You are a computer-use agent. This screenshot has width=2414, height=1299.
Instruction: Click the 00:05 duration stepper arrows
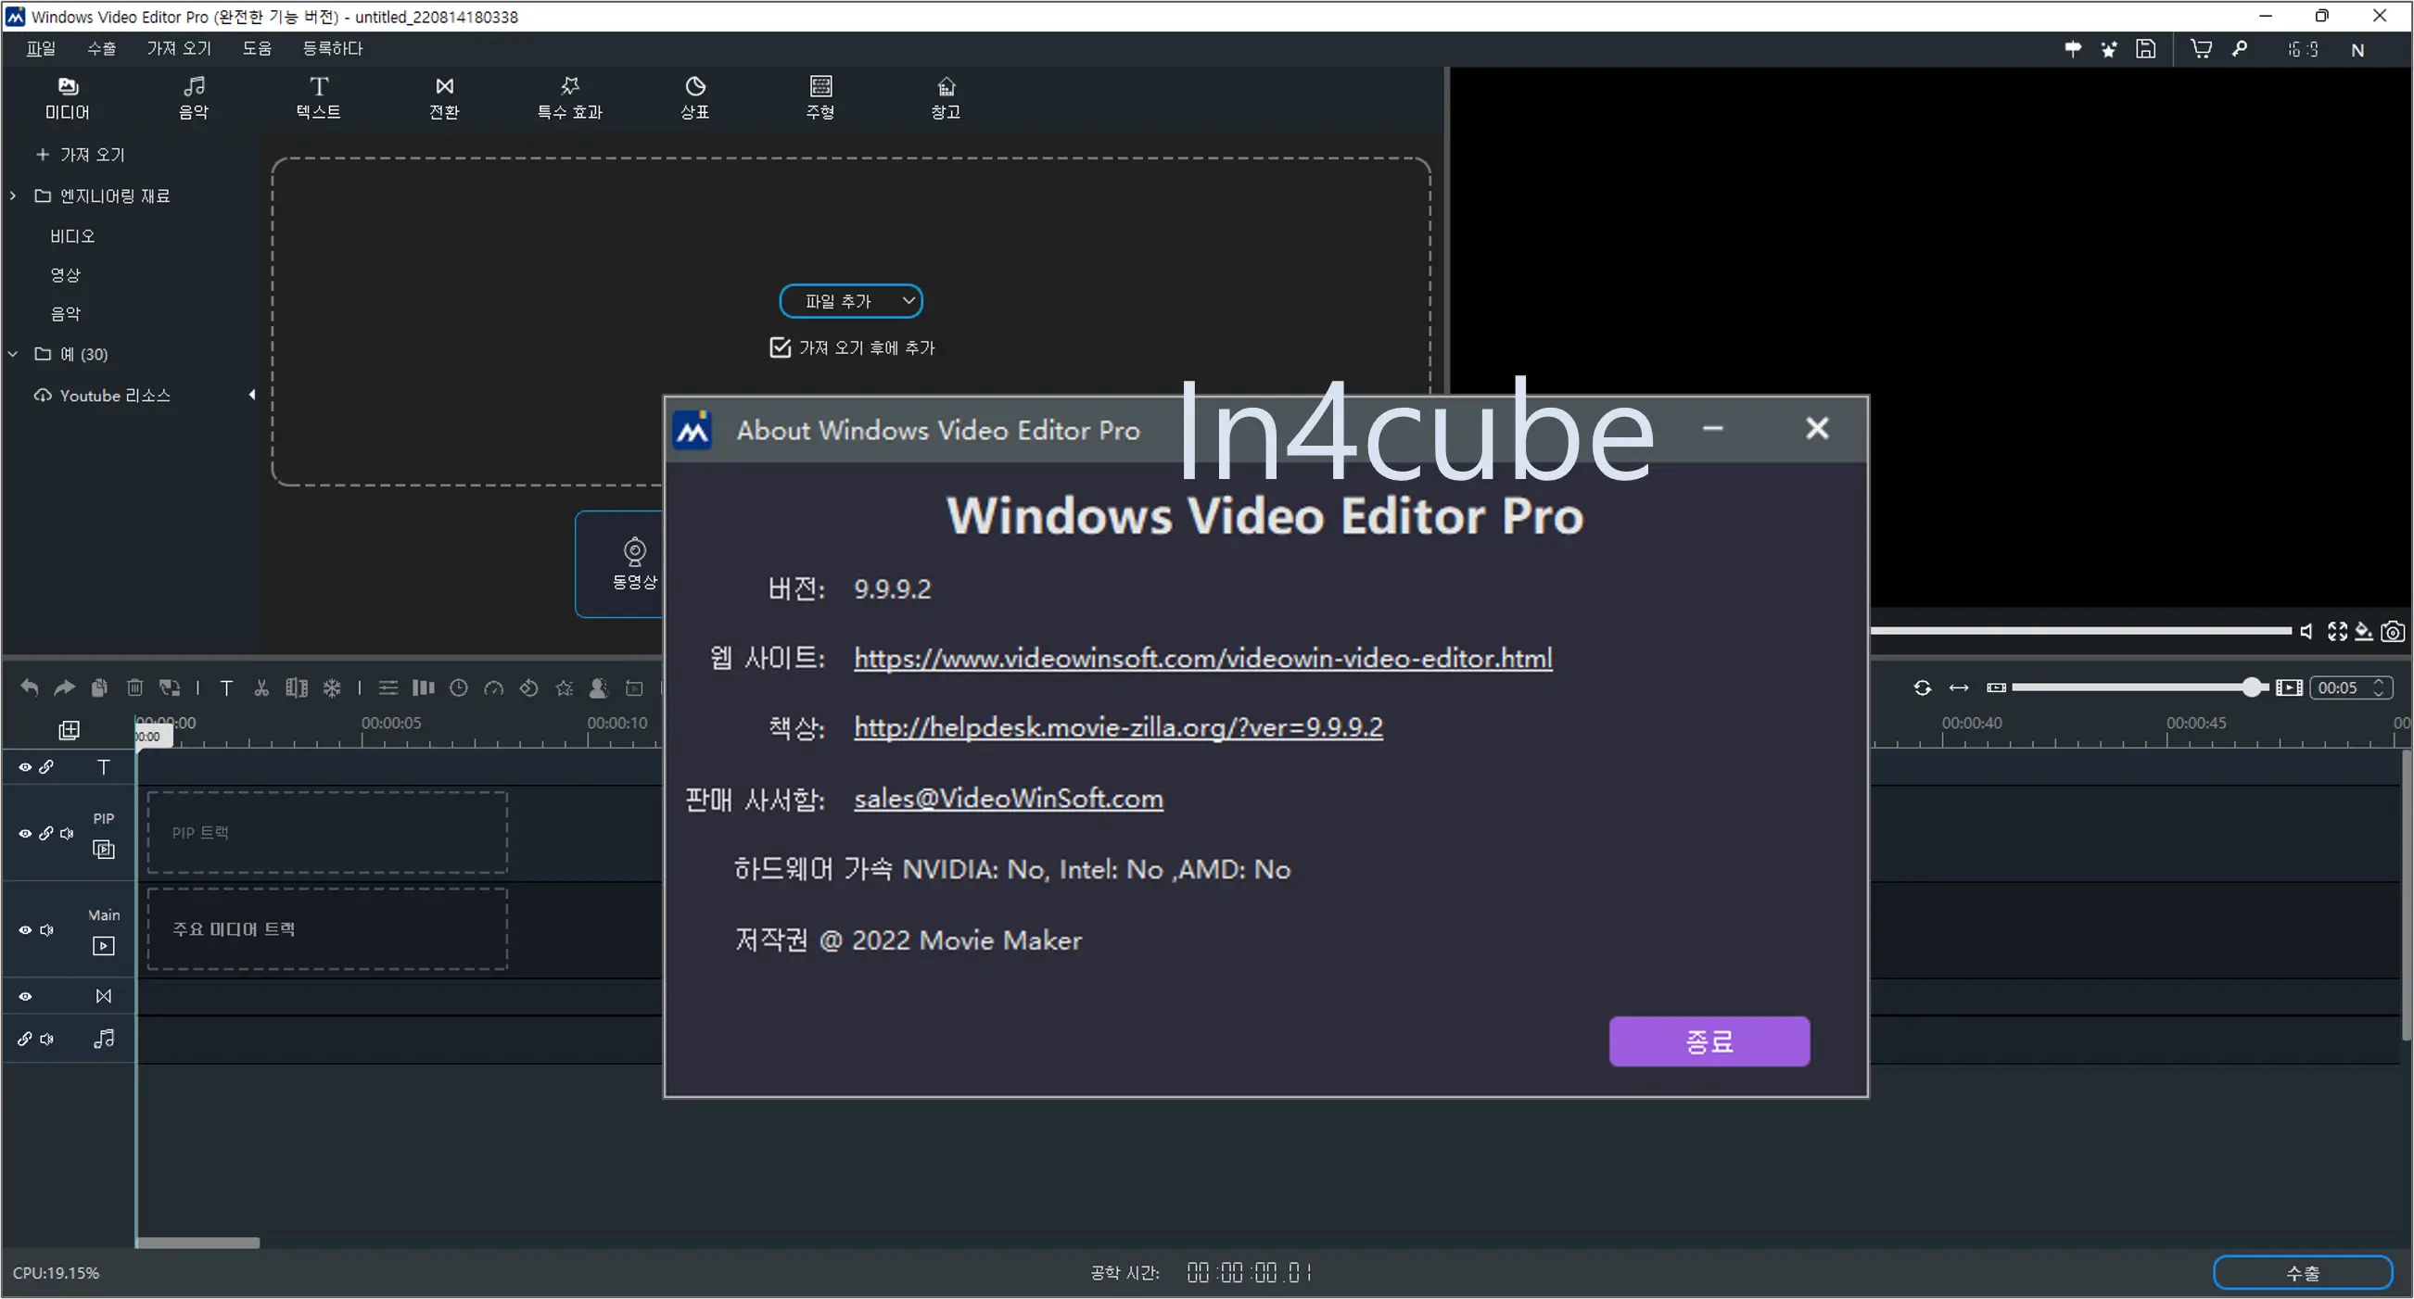tap(2379, 688)
